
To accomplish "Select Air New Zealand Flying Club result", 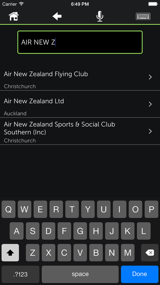I will [x=80, y=77].
